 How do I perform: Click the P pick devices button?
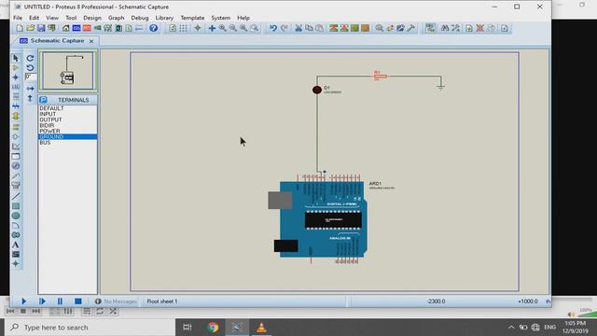[43, 100]
